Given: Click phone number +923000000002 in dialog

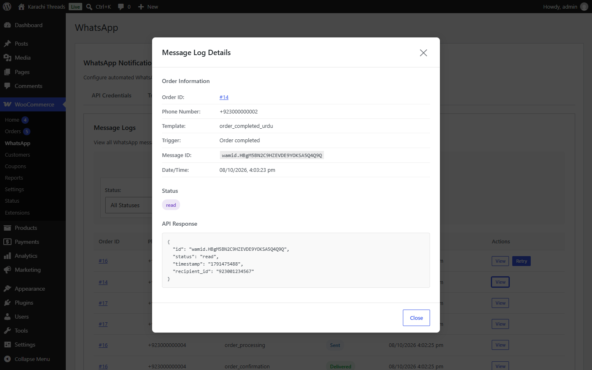Looking at the screenshot, I should 239,112.
